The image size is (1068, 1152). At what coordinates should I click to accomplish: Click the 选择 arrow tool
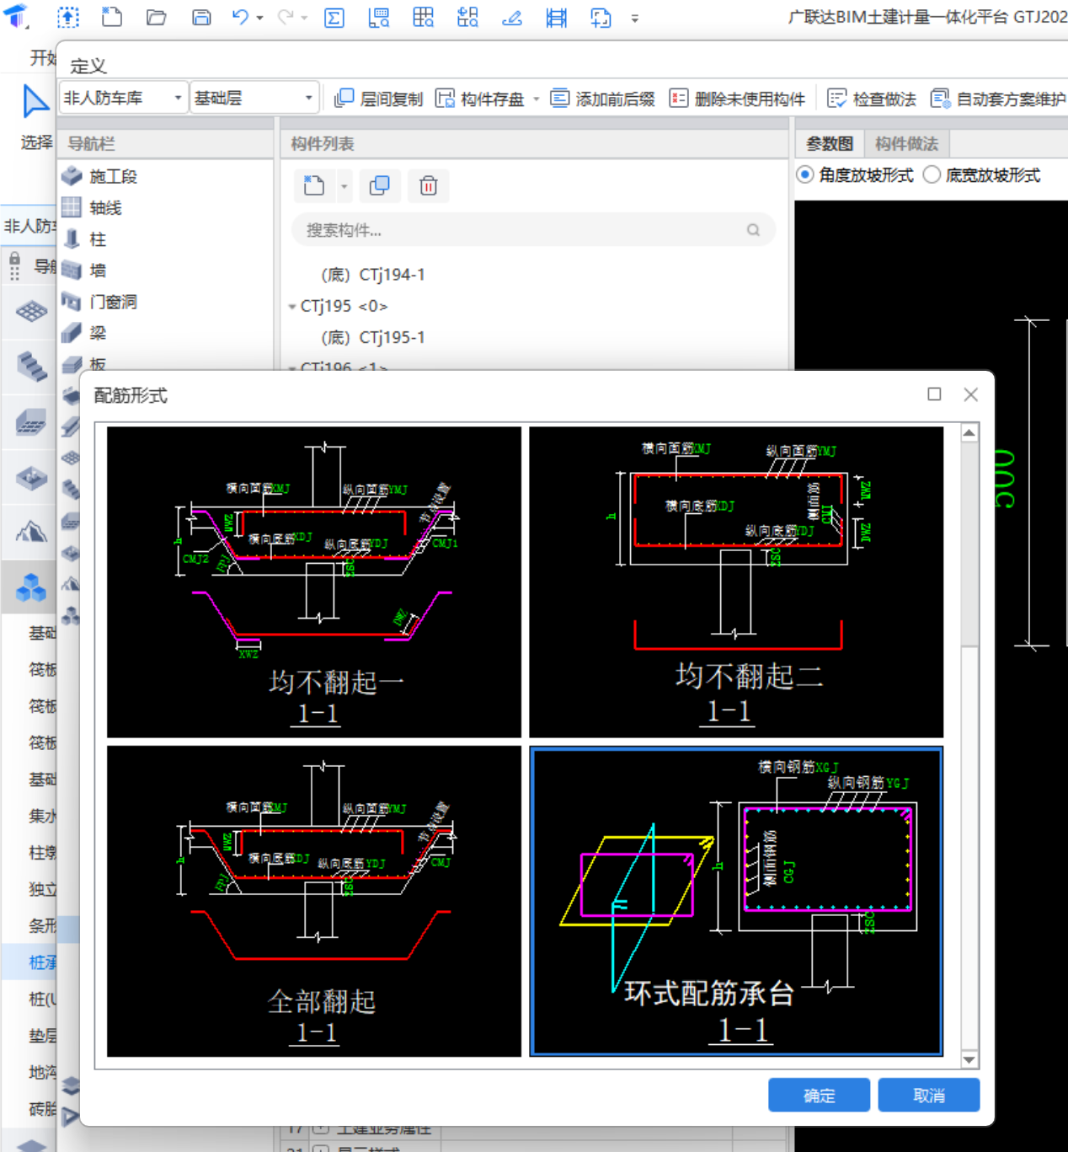35,116
